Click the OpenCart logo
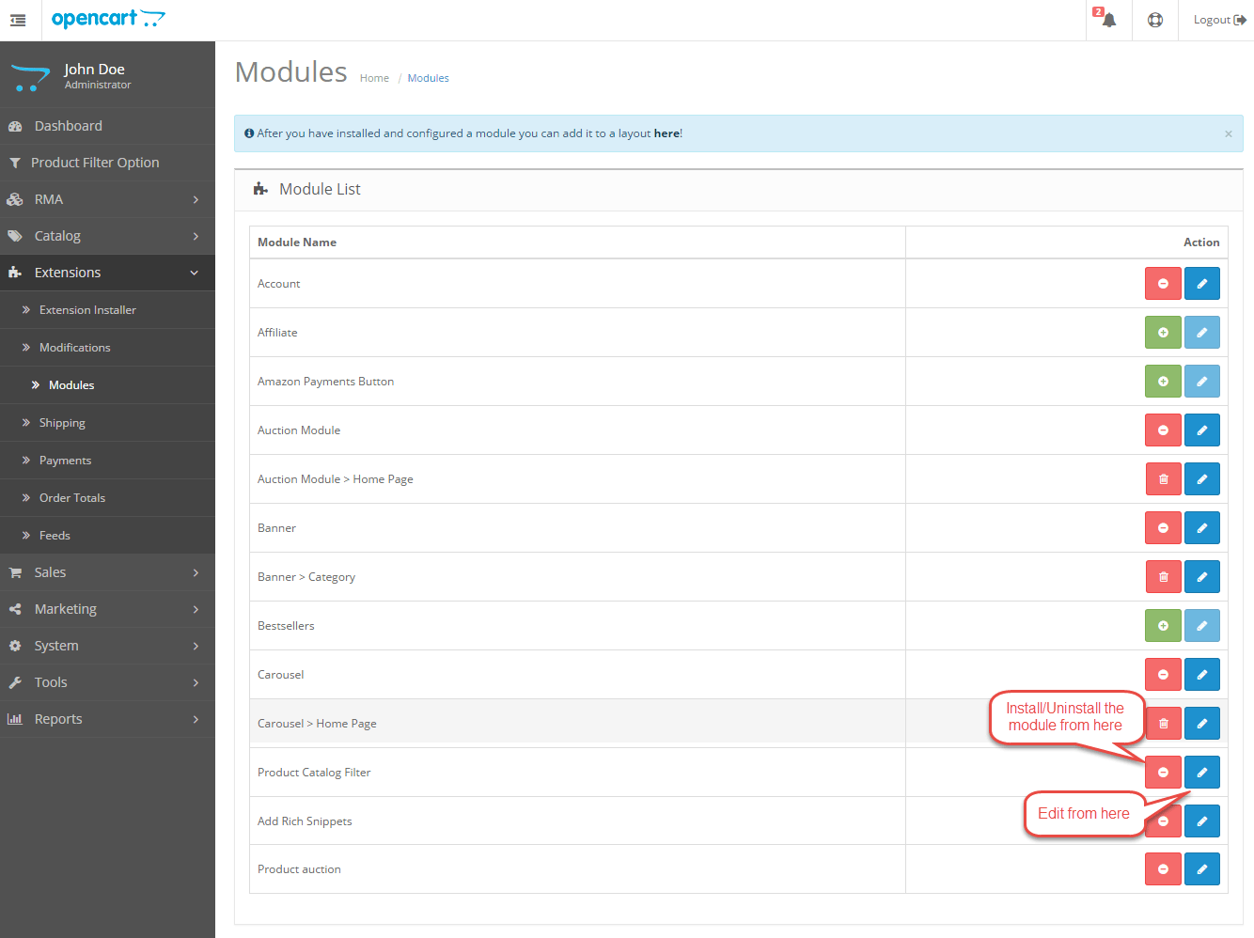1254x938 pixels. (x=108, y=19)
